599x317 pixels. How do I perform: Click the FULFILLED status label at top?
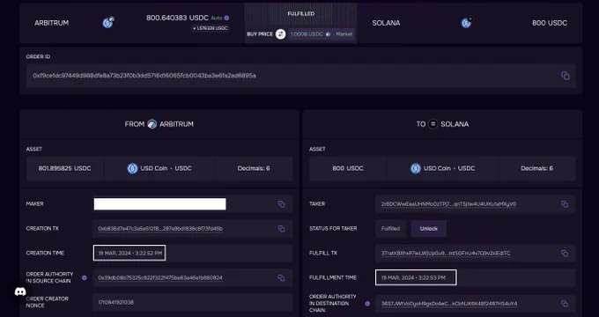point(301,14)
